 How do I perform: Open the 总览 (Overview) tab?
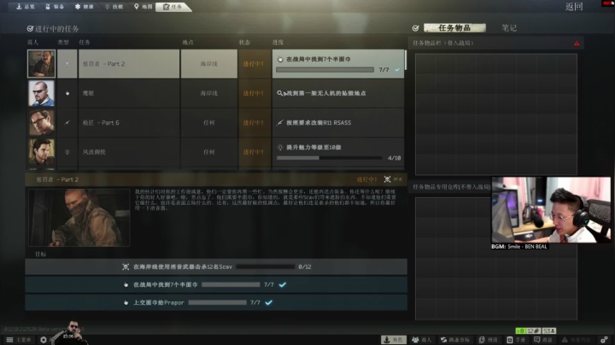tap(26, 7)
